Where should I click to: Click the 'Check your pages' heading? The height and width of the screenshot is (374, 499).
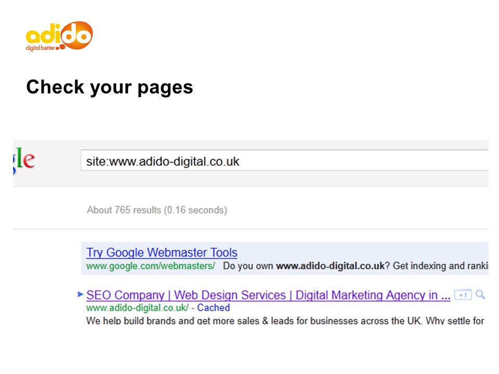click(x=110, y=87)
